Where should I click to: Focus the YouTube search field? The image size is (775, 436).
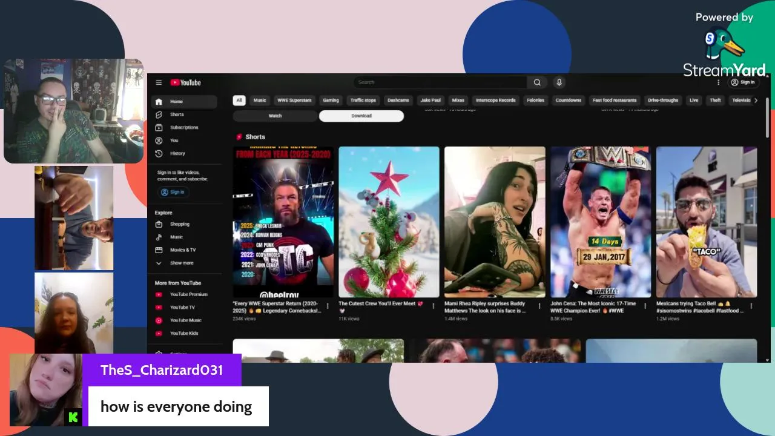440,82
